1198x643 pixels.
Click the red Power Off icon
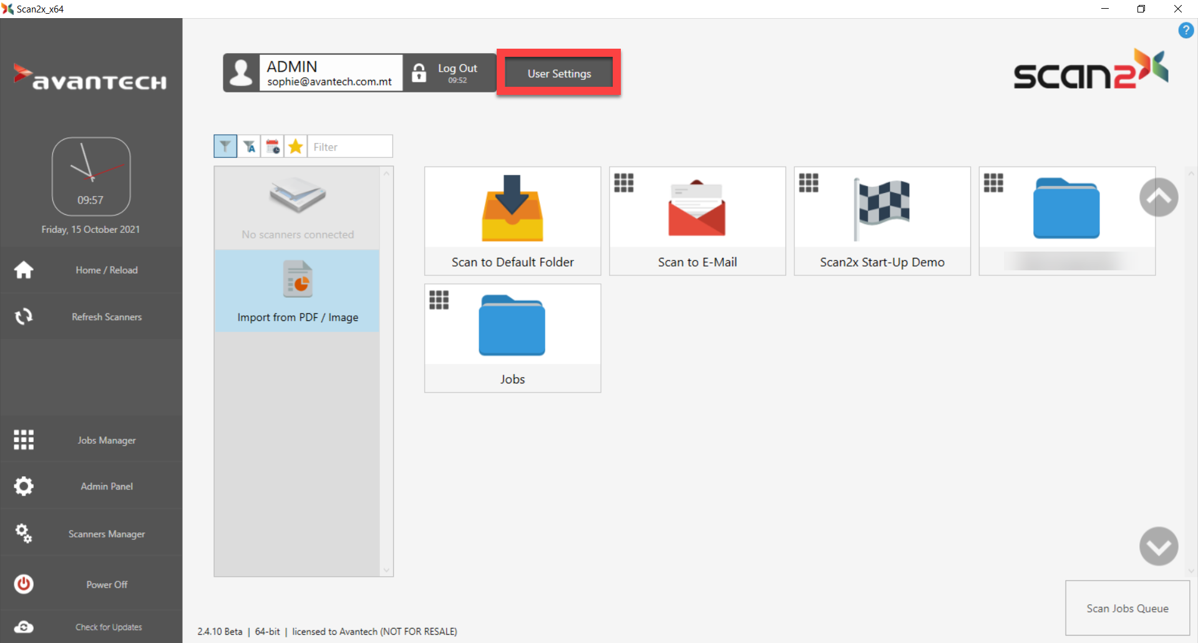[x=24, y=584]
